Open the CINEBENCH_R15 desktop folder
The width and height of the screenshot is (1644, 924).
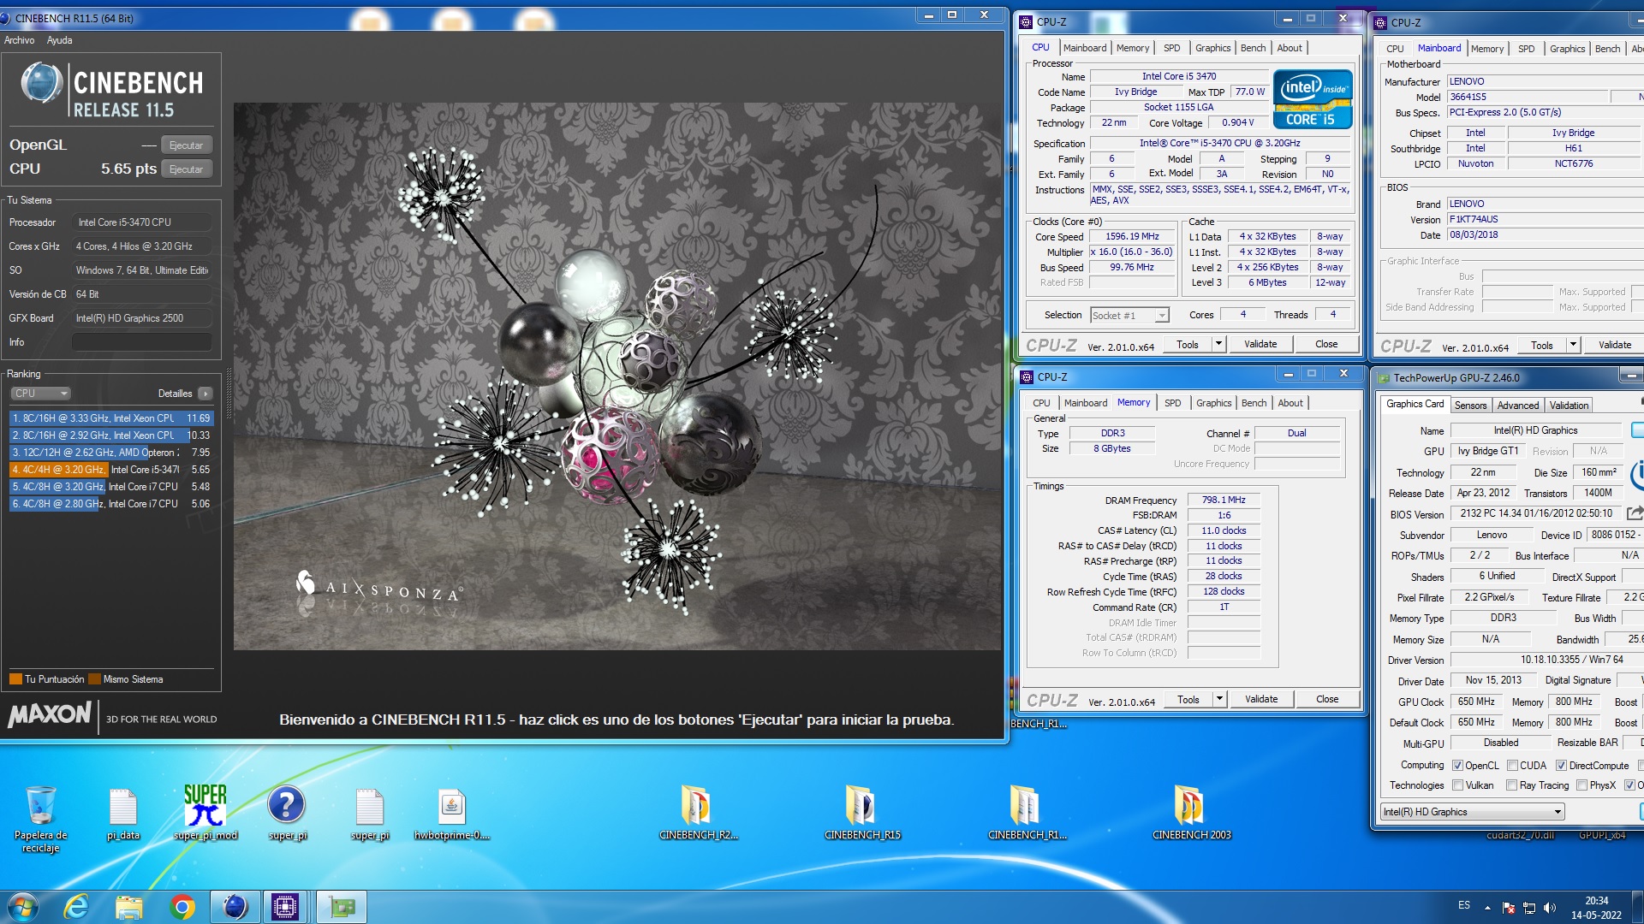[862, 813]
